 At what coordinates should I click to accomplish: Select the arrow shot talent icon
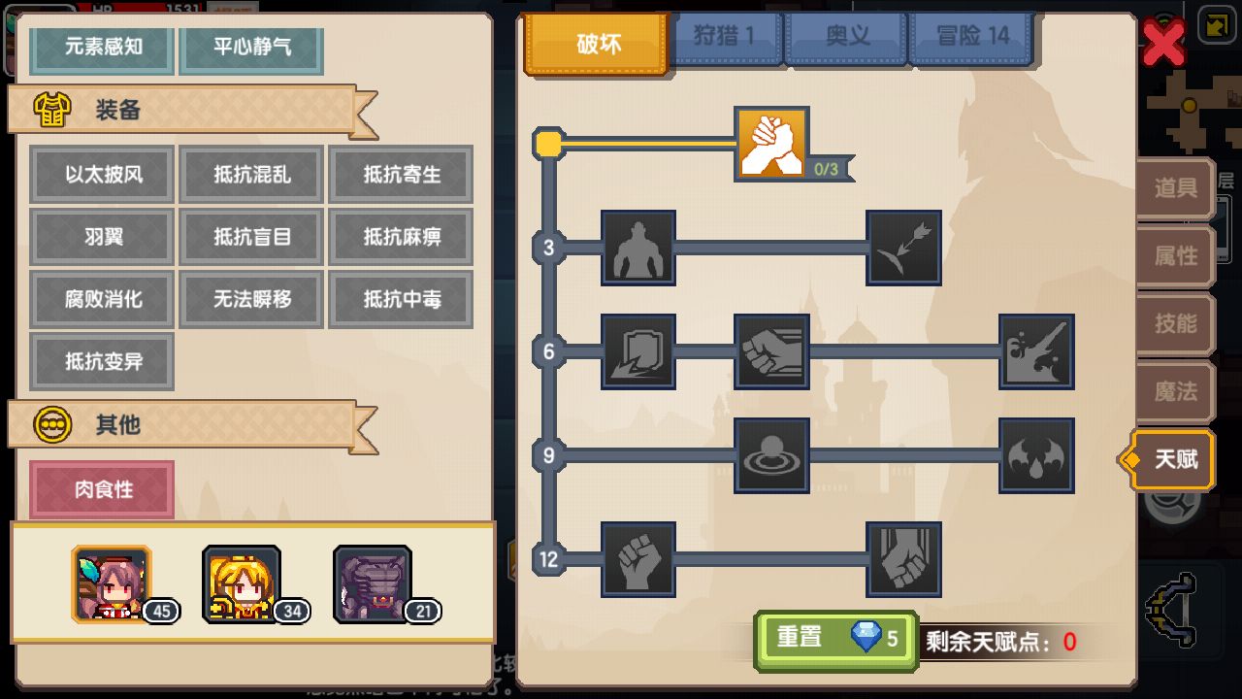pyautogui.click(x=904, y=248)
